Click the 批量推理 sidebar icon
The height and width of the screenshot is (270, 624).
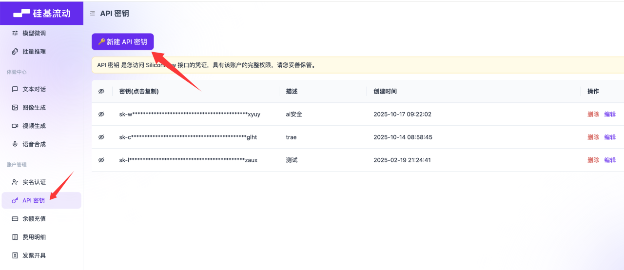[x=15, y=52]
